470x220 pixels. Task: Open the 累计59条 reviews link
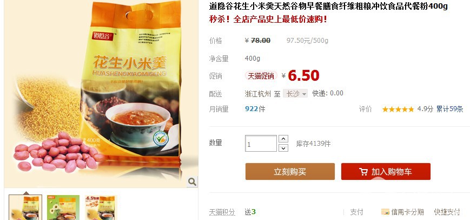(449, 109)
